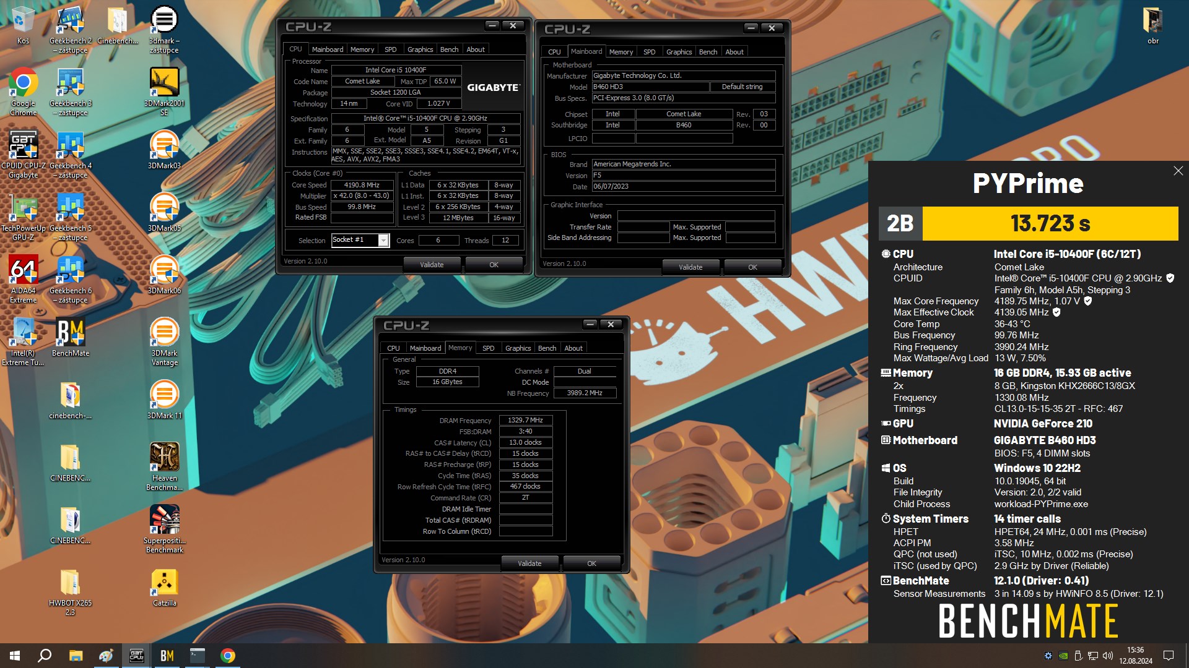This screenshot has width=1189, height=668.
Task: Launch Heaven Benchmark desktop icon
Action: (x=164, y=466)
